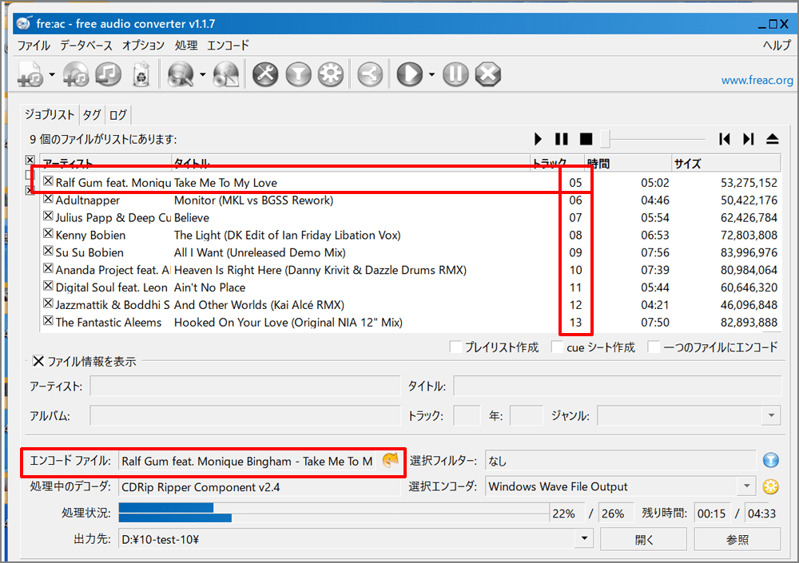Open the データベース menu
The image size is (799, 563).
click(x=86, y=46)
